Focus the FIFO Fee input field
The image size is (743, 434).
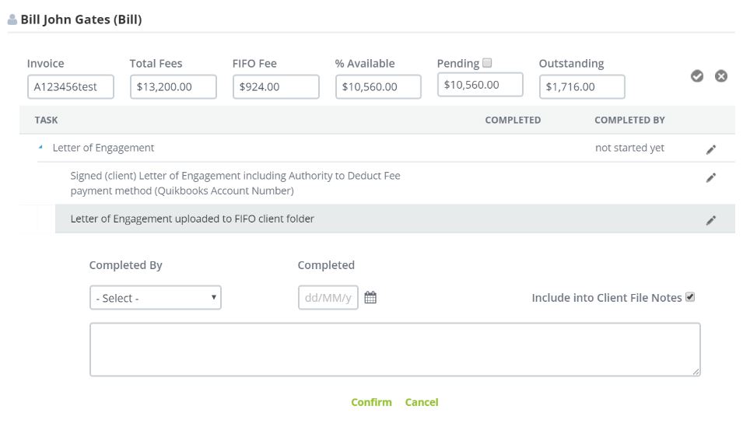point(275,87)
